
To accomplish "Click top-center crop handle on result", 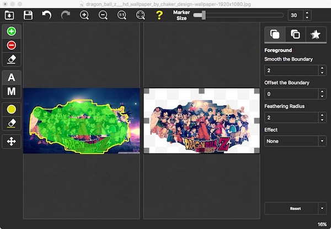I will tap(201, 91).
